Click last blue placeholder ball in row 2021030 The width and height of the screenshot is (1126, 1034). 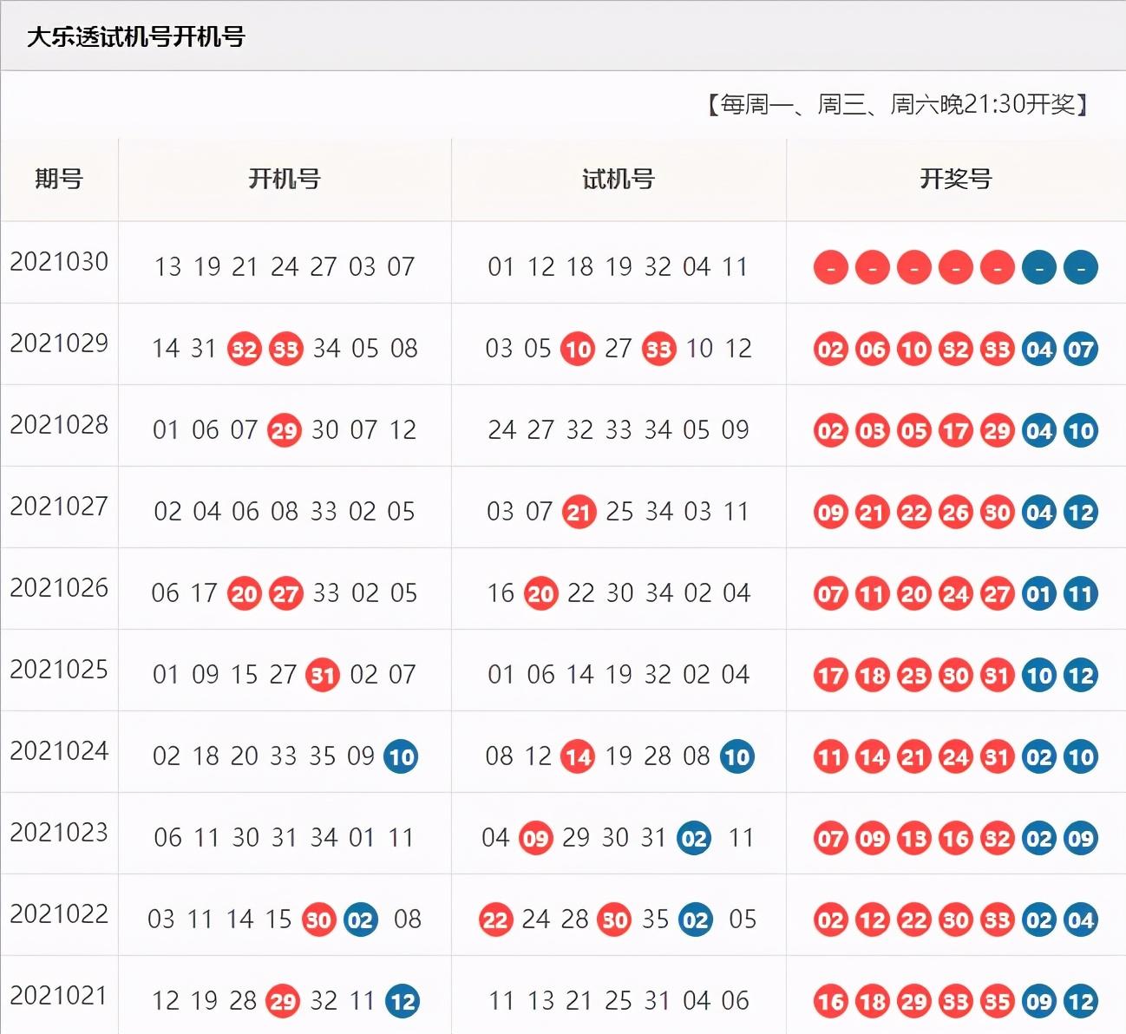(1081, 268)
